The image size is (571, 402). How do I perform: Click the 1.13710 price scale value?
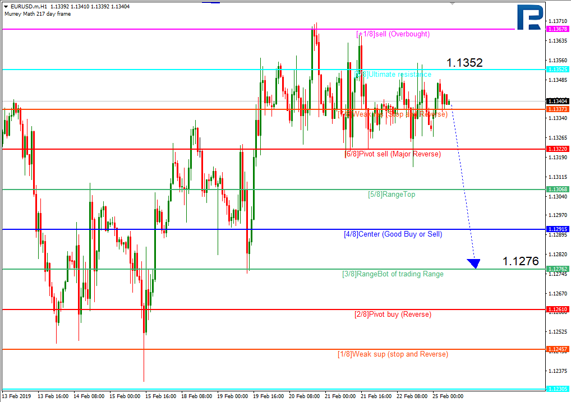tap(558, 21)
